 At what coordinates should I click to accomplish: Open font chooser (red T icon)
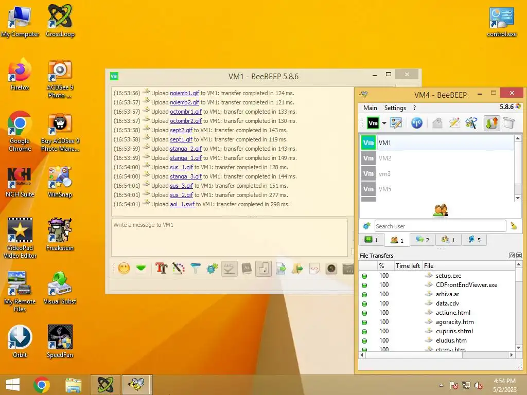point(161,268)
